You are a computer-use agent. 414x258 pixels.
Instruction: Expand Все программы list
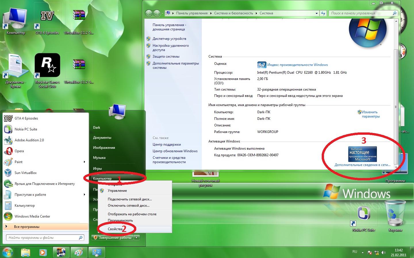coord(46,227)
